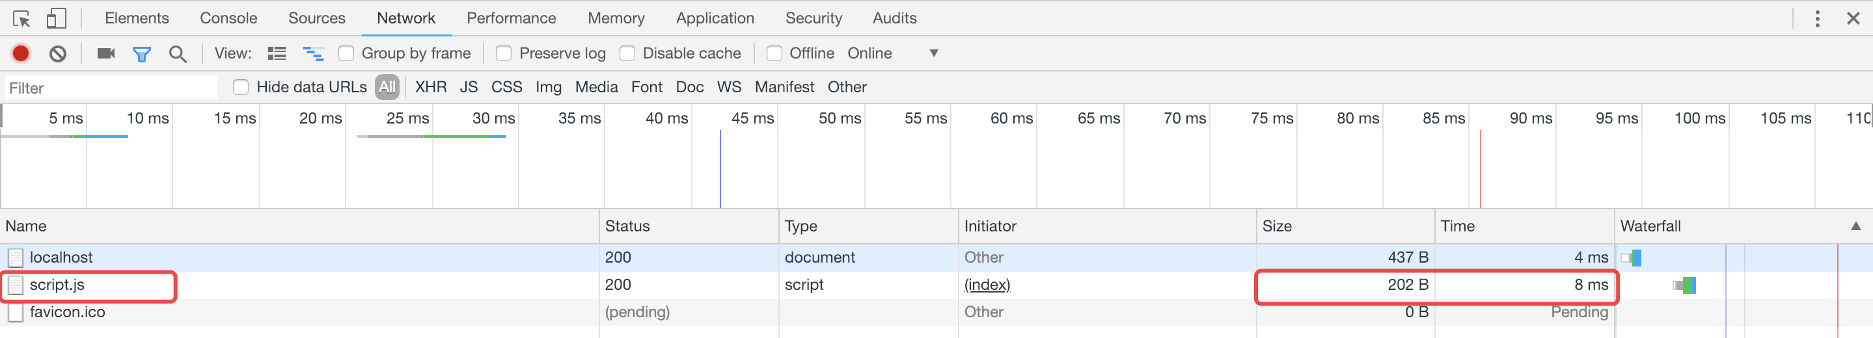Toggle the overview waterfall view icon
The height and width of the screenshot is (338, 1873).
(x=314, y=53)
